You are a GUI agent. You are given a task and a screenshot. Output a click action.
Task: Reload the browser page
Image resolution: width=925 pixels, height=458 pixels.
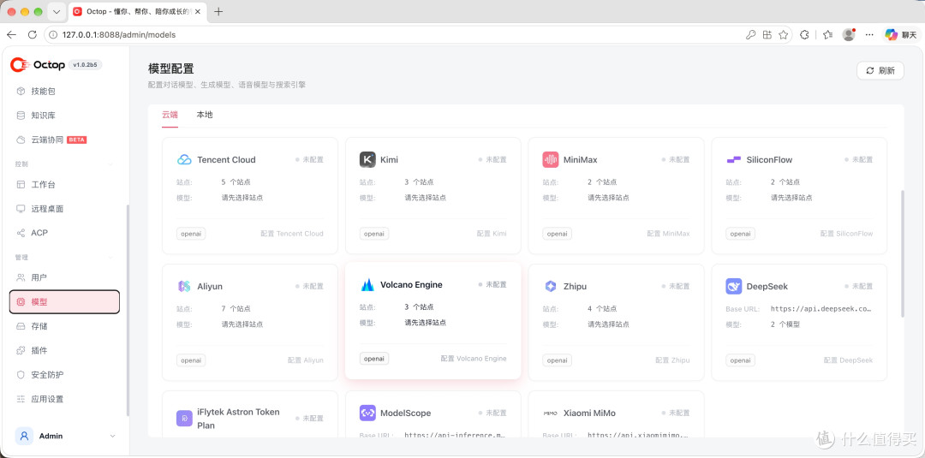32,35
